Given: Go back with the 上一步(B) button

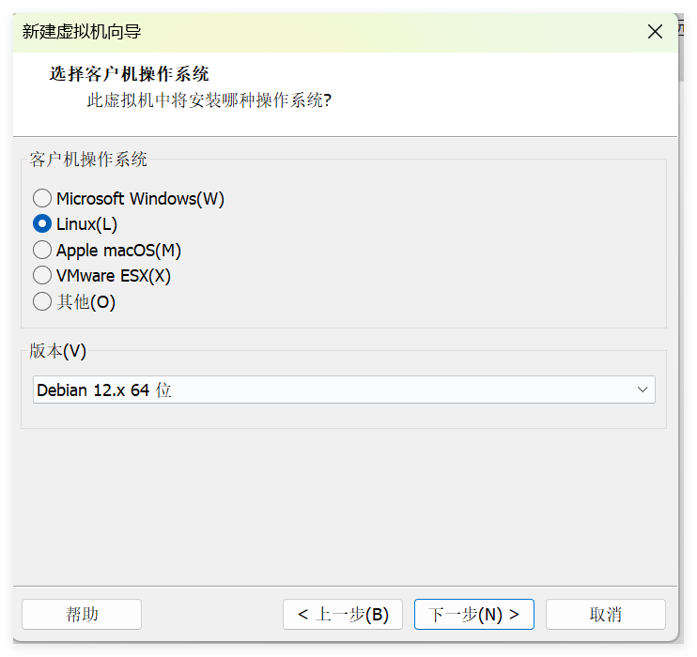Looking at the screenshot, I should [x=343, y=615].
